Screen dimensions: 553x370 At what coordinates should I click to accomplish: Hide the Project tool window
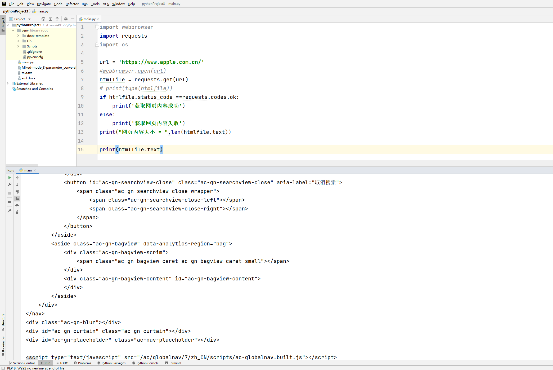[x=73, y=19]
